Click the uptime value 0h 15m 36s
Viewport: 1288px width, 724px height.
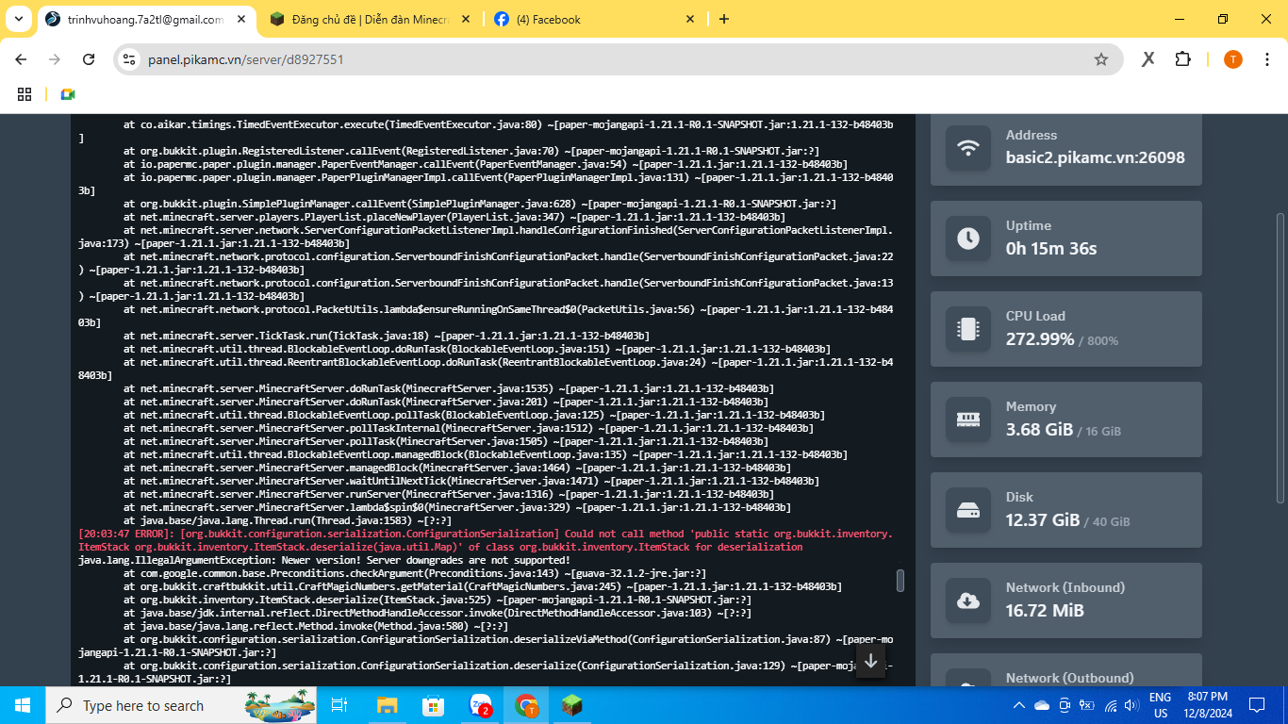[x=1051, y=248]
